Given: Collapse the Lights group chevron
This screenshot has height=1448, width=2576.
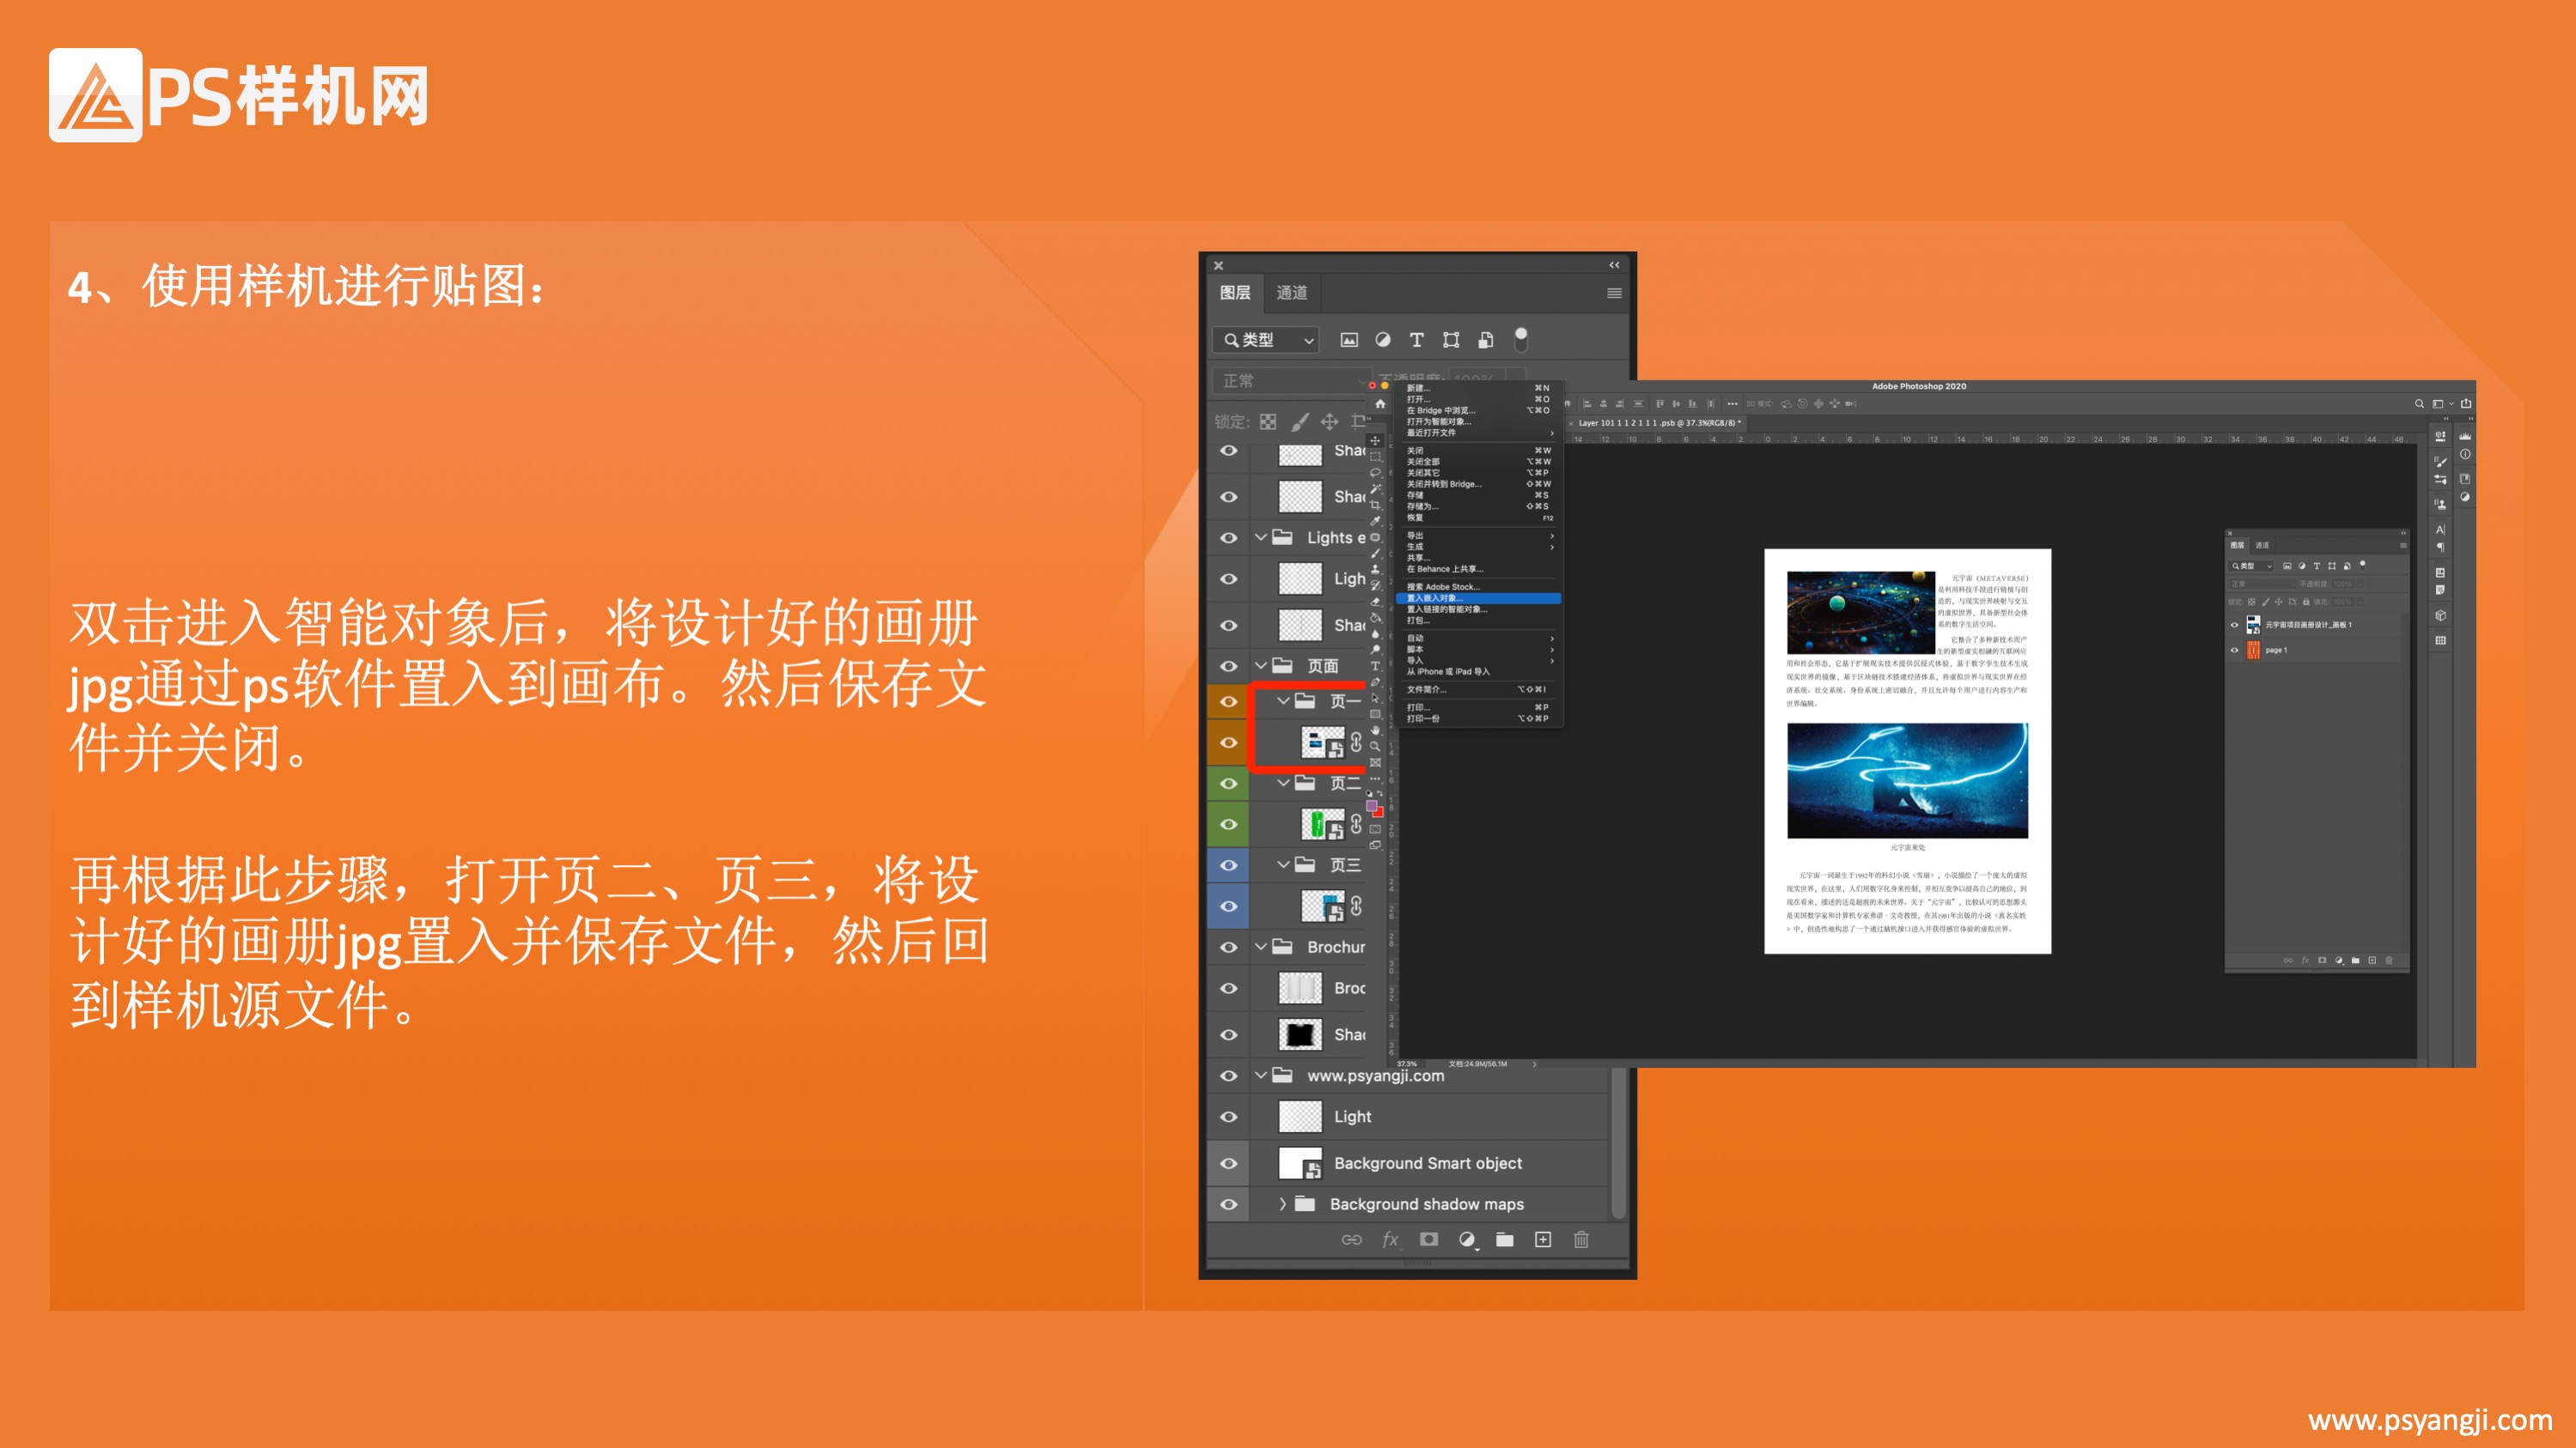Looking at the screenshot, I should coord(1261,537).
